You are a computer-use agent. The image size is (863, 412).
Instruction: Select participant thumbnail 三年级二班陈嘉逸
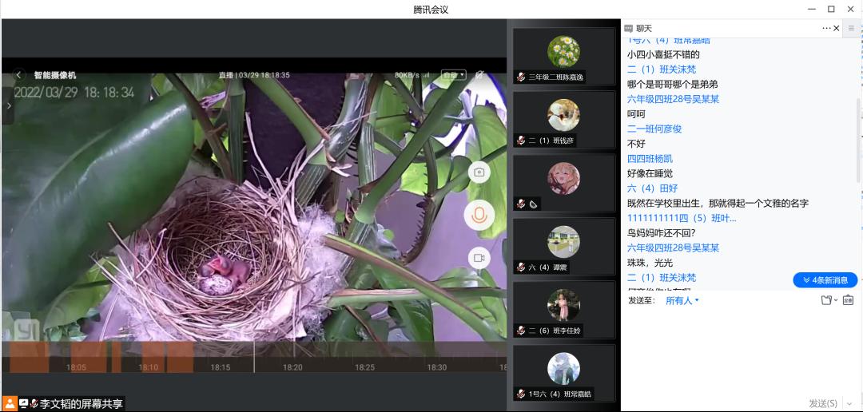pos(563,56)
